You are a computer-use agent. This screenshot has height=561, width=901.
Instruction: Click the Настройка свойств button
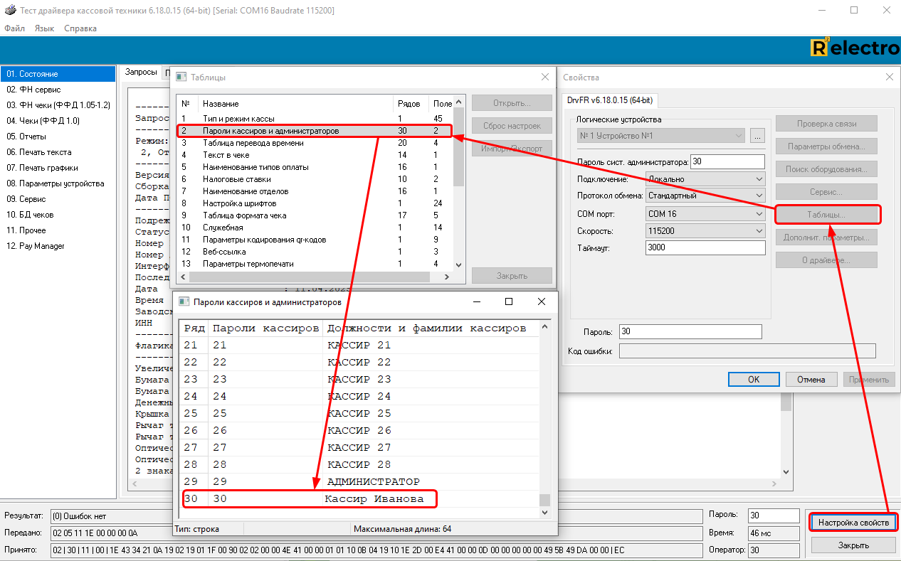click(x=853, y=523)
